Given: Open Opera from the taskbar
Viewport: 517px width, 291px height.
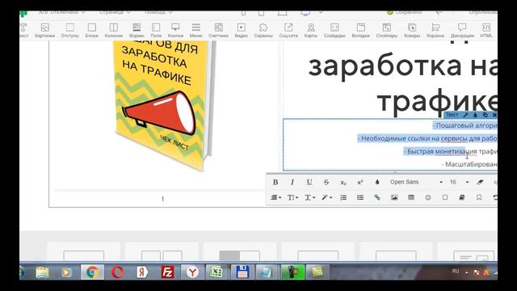Looking at the screenshot, I should [118, 272].
